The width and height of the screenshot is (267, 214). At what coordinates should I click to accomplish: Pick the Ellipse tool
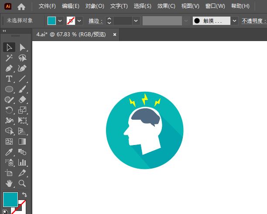coord(9,89)
